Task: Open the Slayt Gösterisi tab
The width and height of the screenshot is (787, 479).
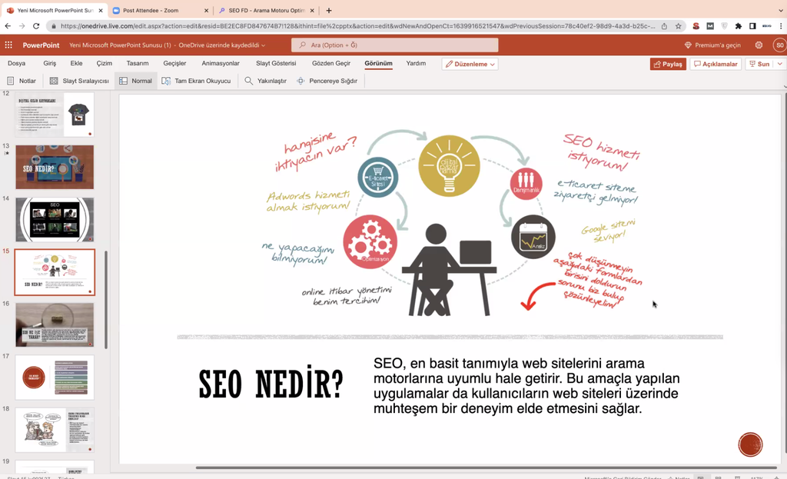Action: coord(276,63)
